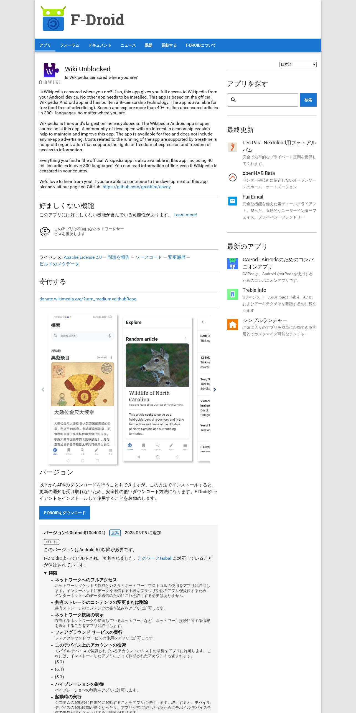
Task: Go to previous screenshot with left arrow
Action: tap(43, 390)
